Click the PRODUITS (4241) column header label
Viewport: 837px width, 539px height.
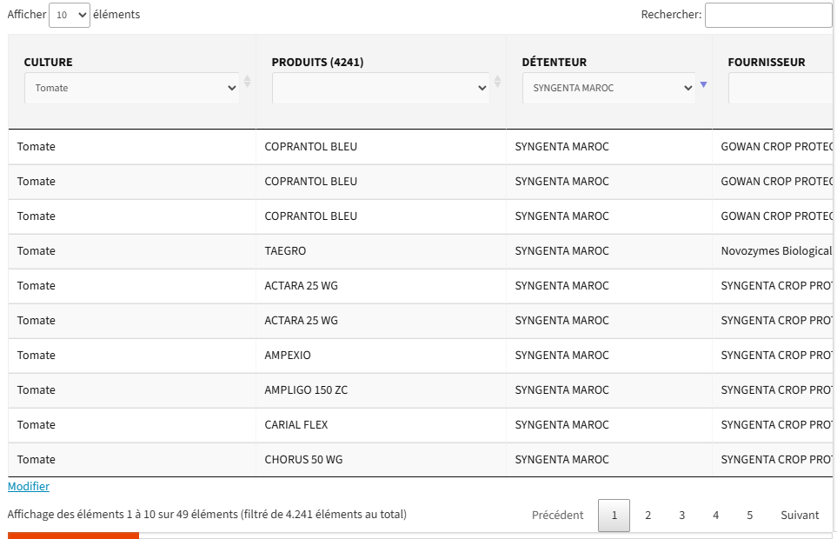317,62
